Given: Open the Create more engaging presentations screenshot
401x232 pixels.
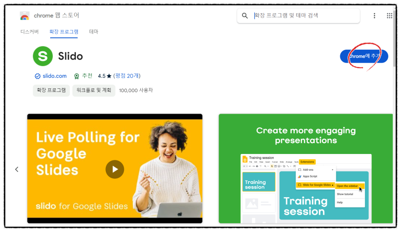Looking at the screenshot, I should pyautogui.click(x=305, y=169).
